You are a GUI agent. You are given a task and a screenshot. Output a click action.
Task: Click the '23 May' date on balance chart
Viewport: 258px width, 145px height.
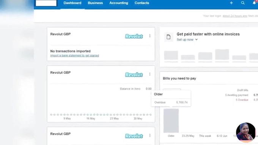click(x=114, y=118)
